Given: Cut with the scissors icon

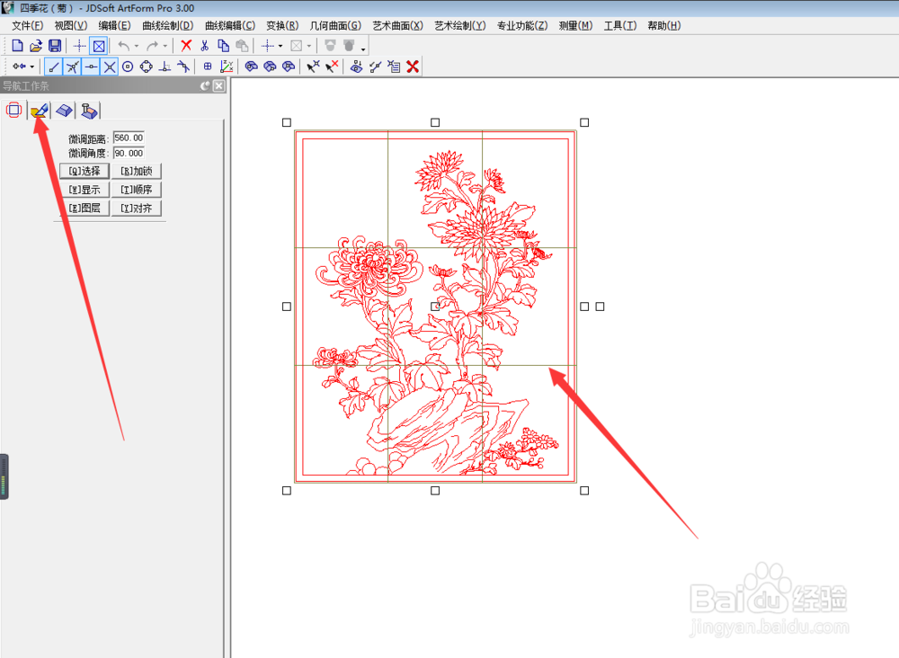Looking at the screenshot, I should [x=205, y=46].
